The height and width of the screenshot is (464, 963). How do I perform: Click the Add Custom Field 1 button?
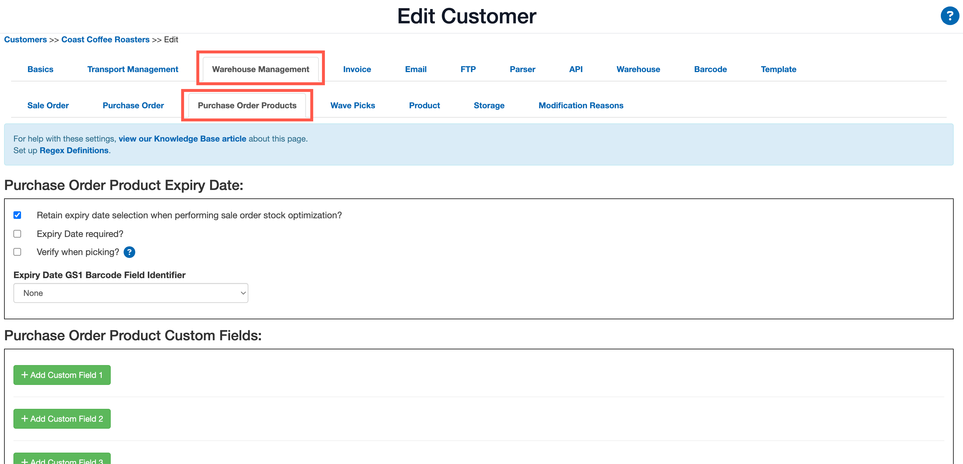pos(62,375)
